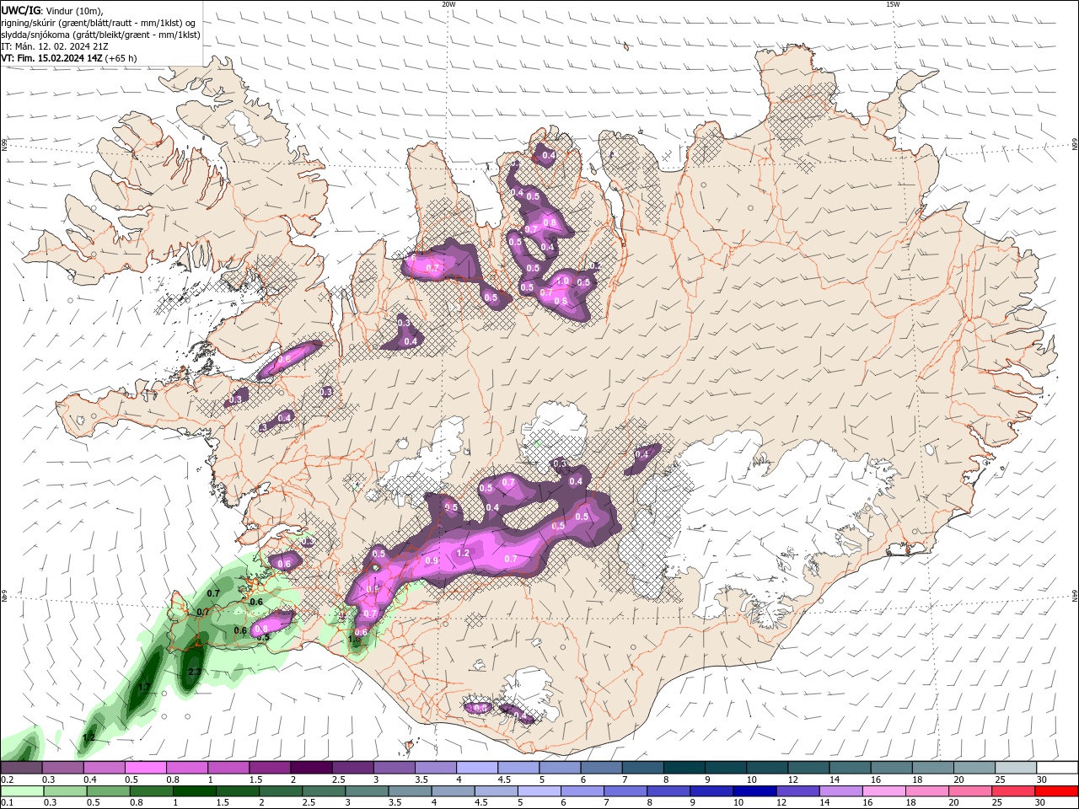
Task: Pick the hot pink 20 swatch in lower scale
Action: click(x=969, y=791)
